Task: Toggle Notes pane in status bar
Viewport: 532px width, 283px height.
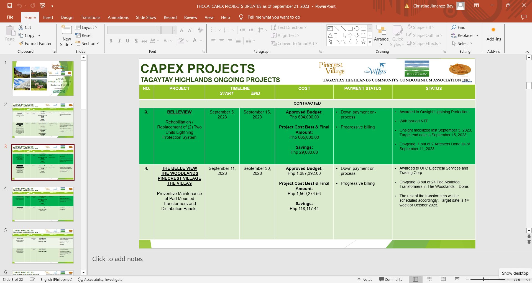Action: (x=364, y=279)
